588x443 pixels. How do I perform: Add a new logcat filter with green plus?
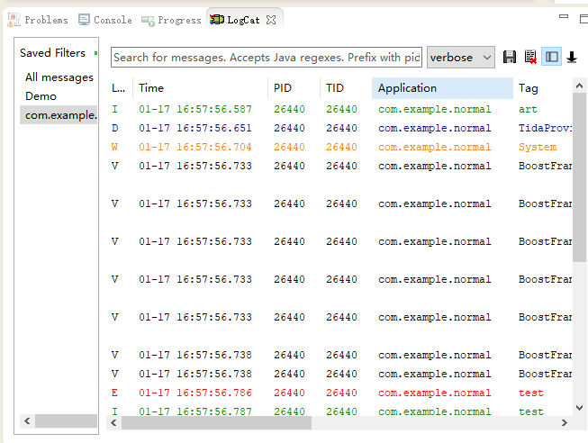[96, 53]
